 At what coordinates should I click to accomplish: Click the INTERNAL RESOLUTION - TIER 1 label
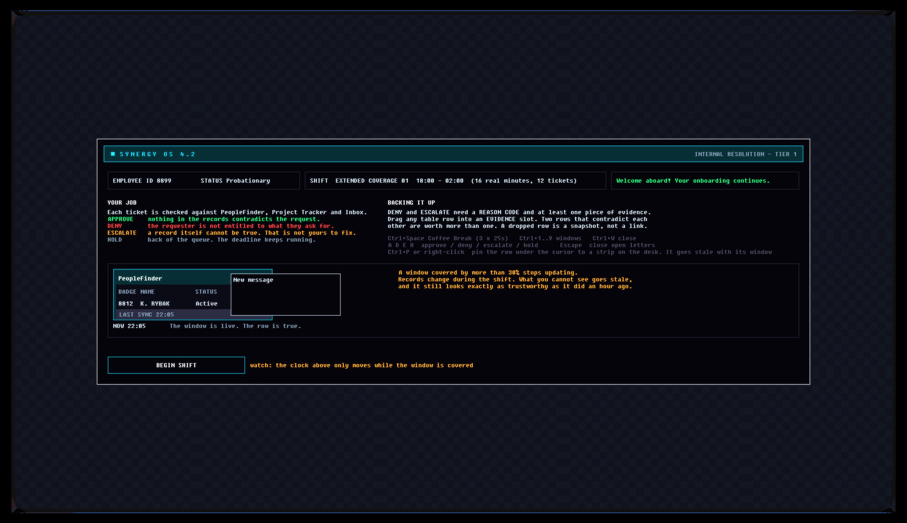[746, 154]
